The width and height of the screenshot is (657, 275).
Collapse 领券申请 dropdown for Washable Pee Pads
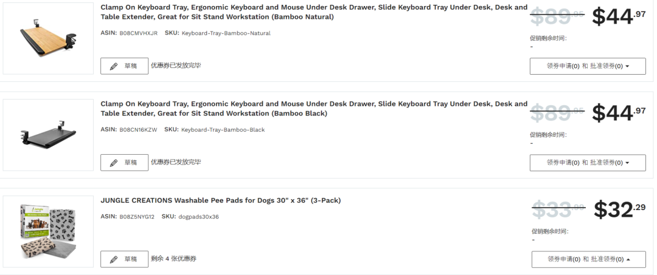[x=588, y=259]
